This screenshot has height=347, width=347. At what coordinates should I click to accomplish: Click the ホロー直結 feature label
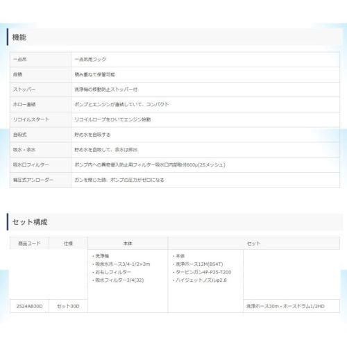pyautogui.click(x=24, y=105)
